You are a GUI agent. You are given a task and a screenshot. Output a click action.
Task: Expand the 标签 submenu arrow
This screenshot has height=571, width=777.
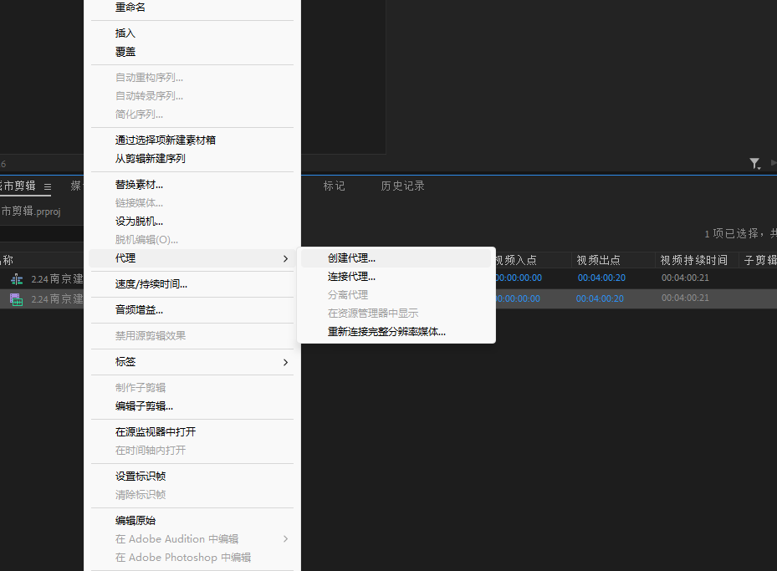click(285, 362)
